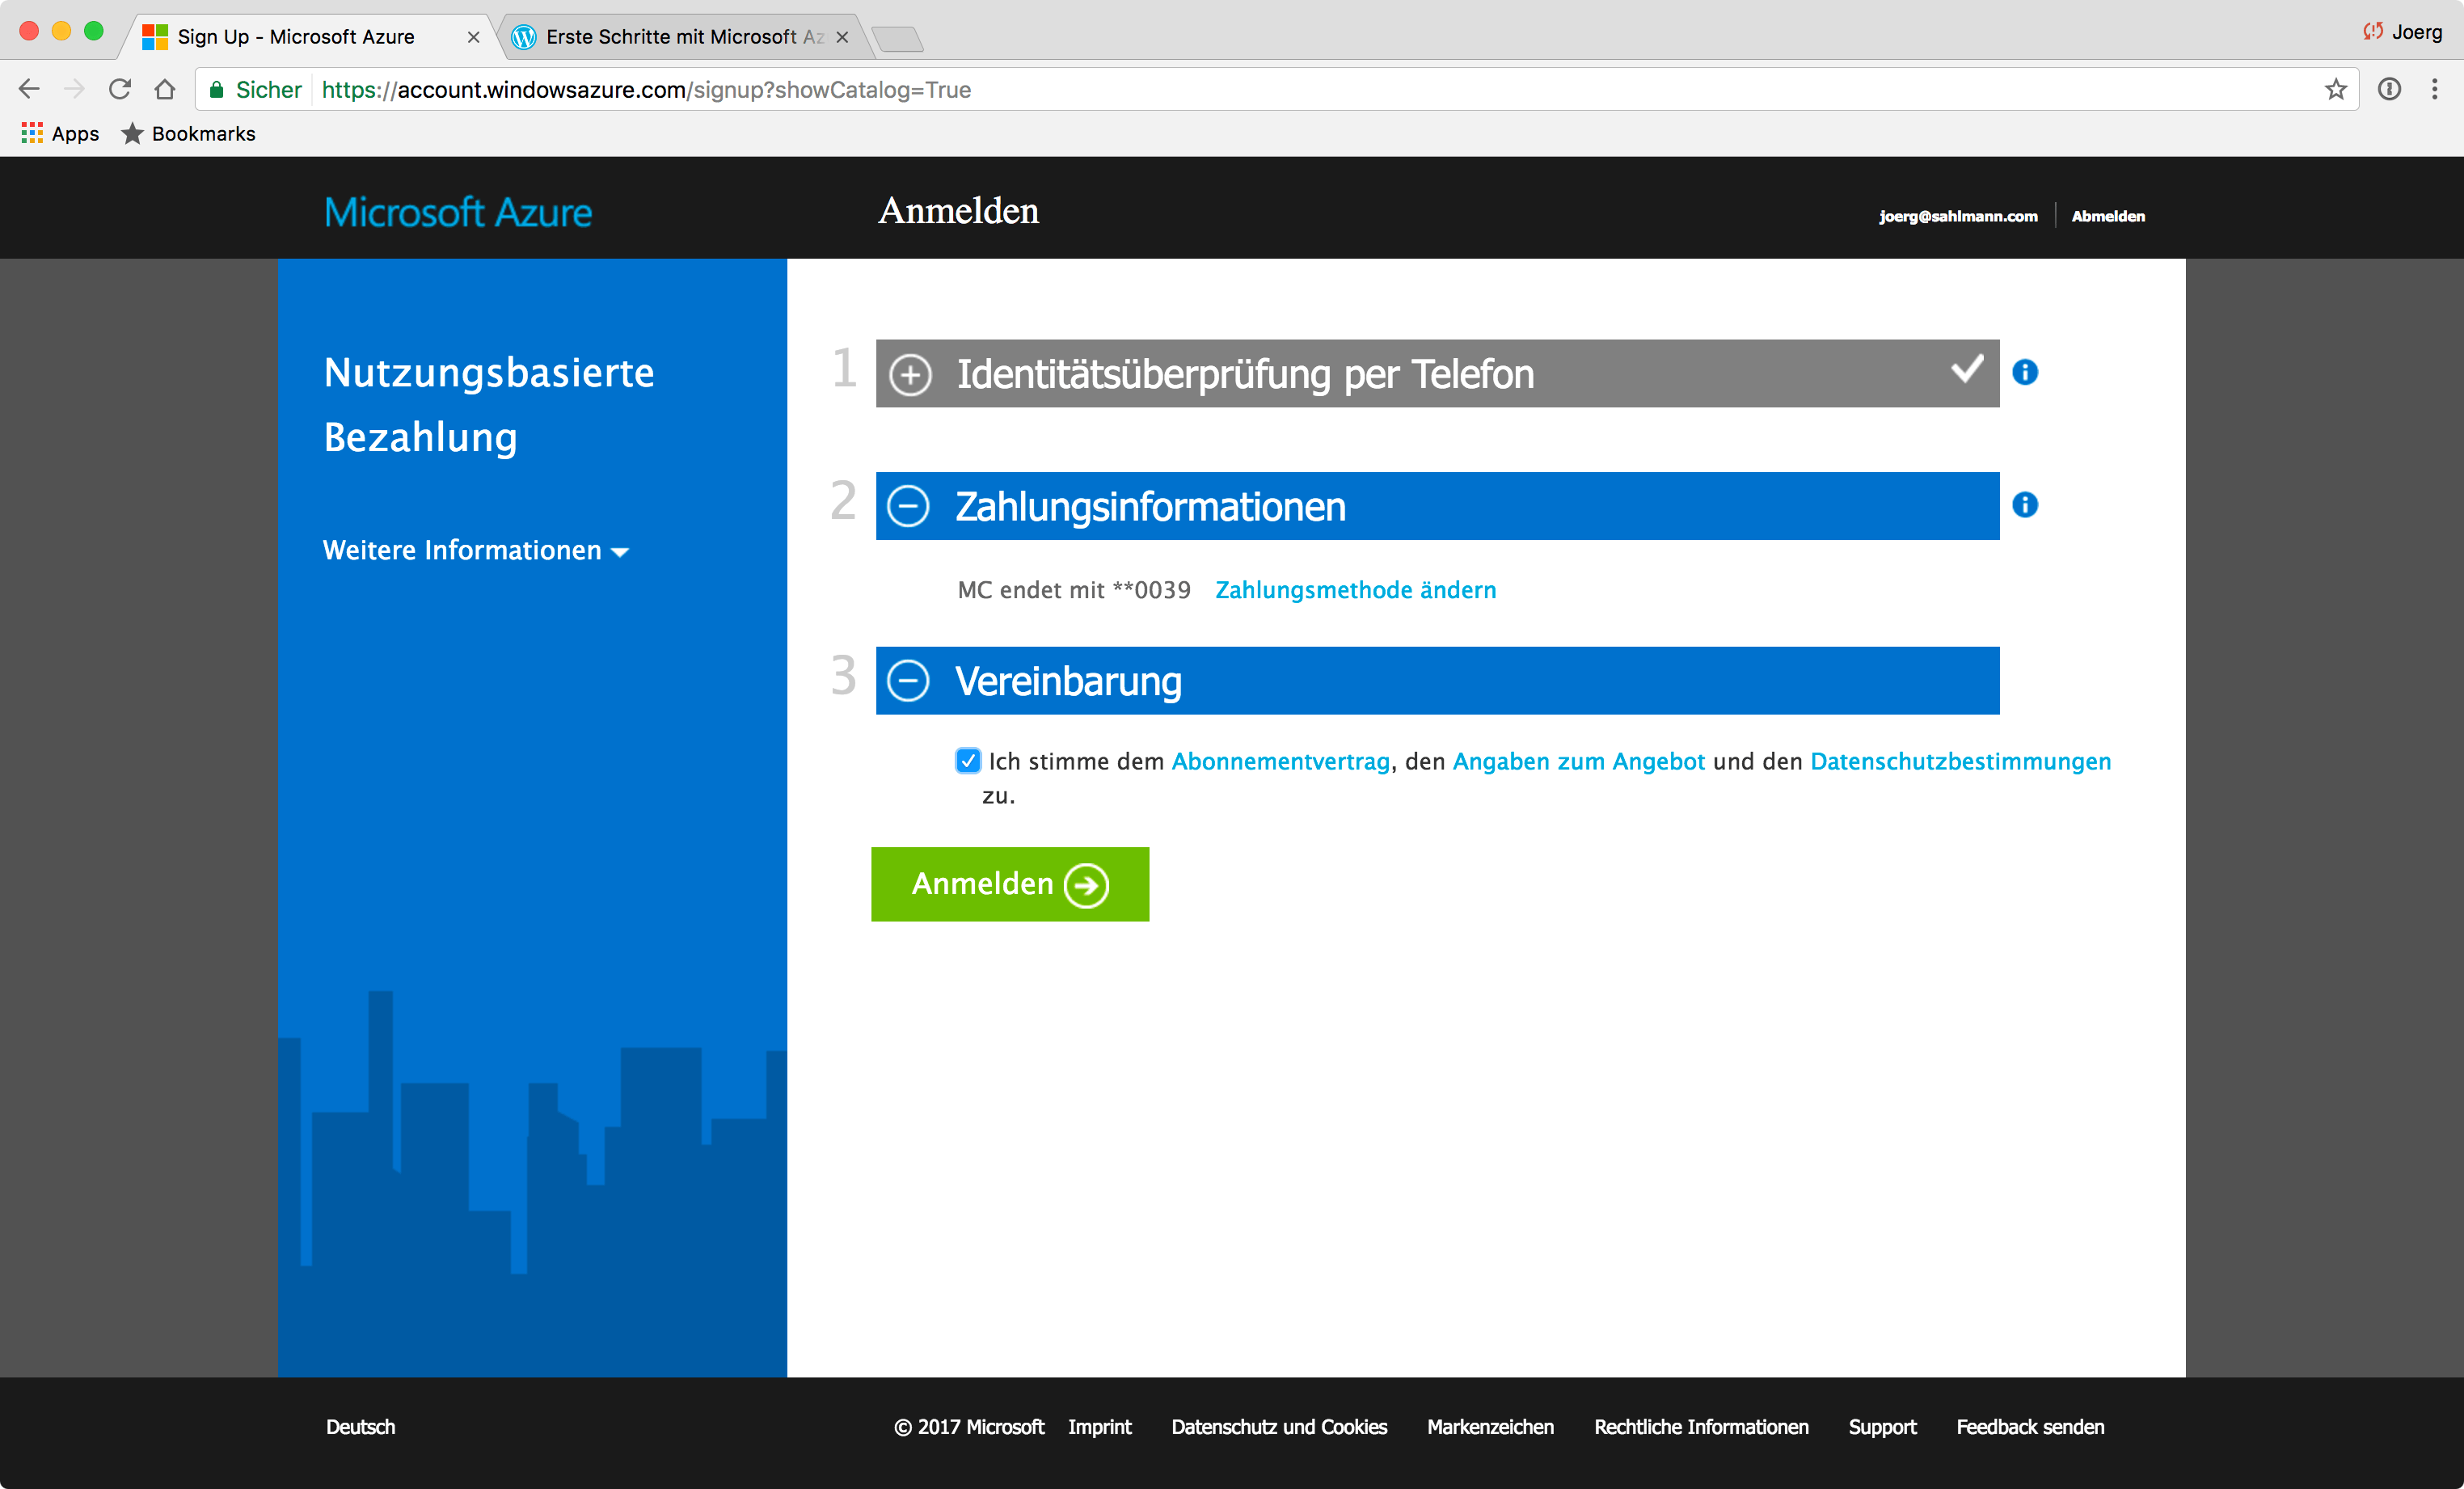2464x1489 pixels.
Task: Click the MC endet mit **0039 text
Action: [x=1074, y=590]
